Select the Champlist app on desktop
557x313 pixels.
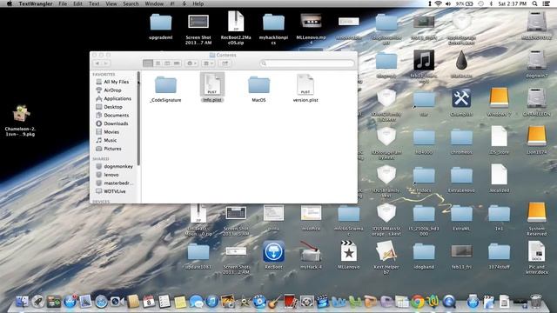(x=461, y=103)
